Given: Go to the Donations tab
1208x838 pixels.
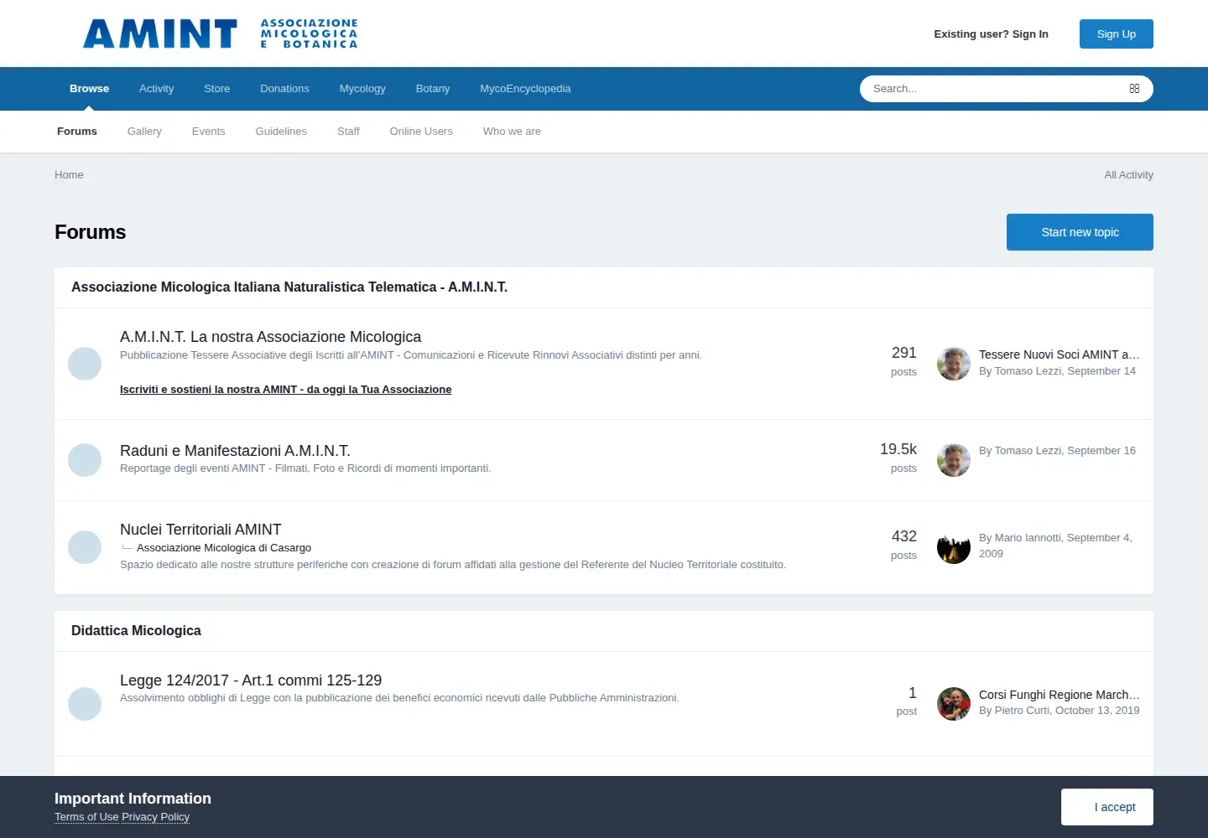Looking at the screenshot, I should pyautogui.click(x=284, y=89).
